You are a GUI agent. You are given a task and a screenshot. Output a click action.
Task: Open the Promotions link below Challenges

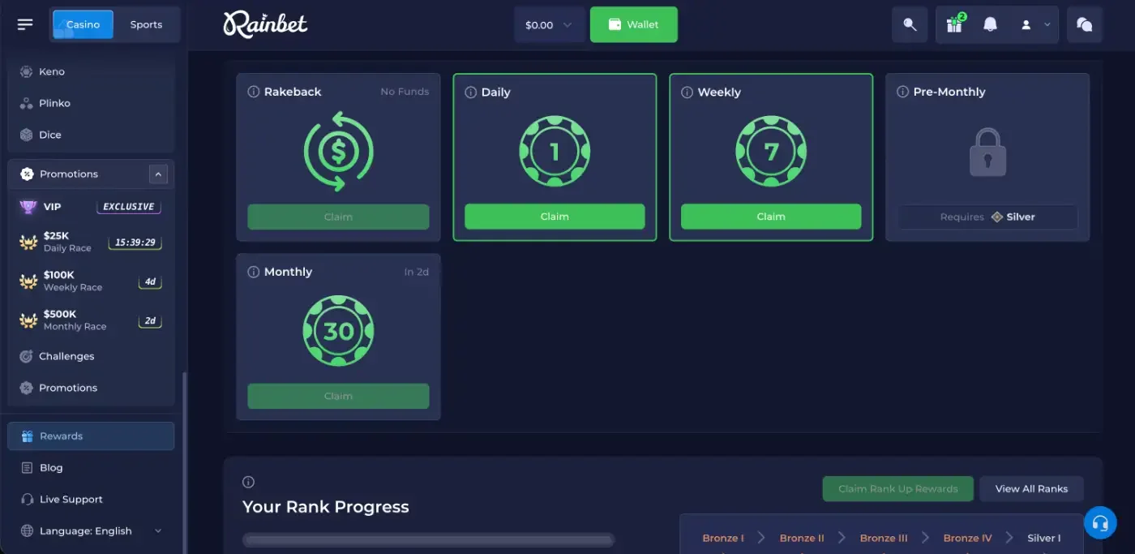(91, 388)
